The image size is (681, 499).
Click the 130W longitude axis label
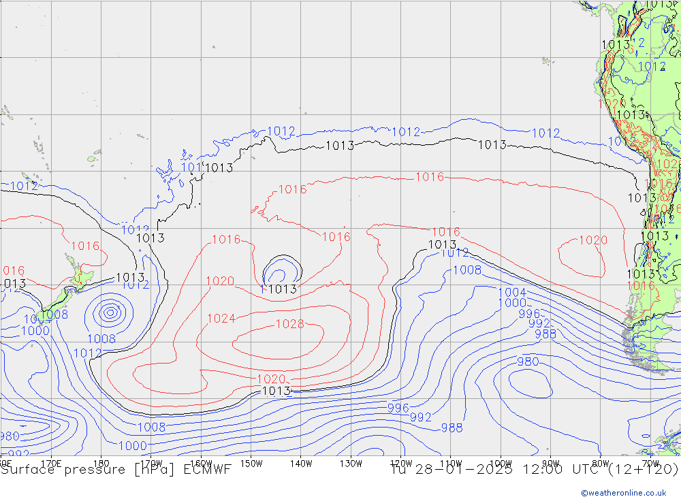click(351, 464)
